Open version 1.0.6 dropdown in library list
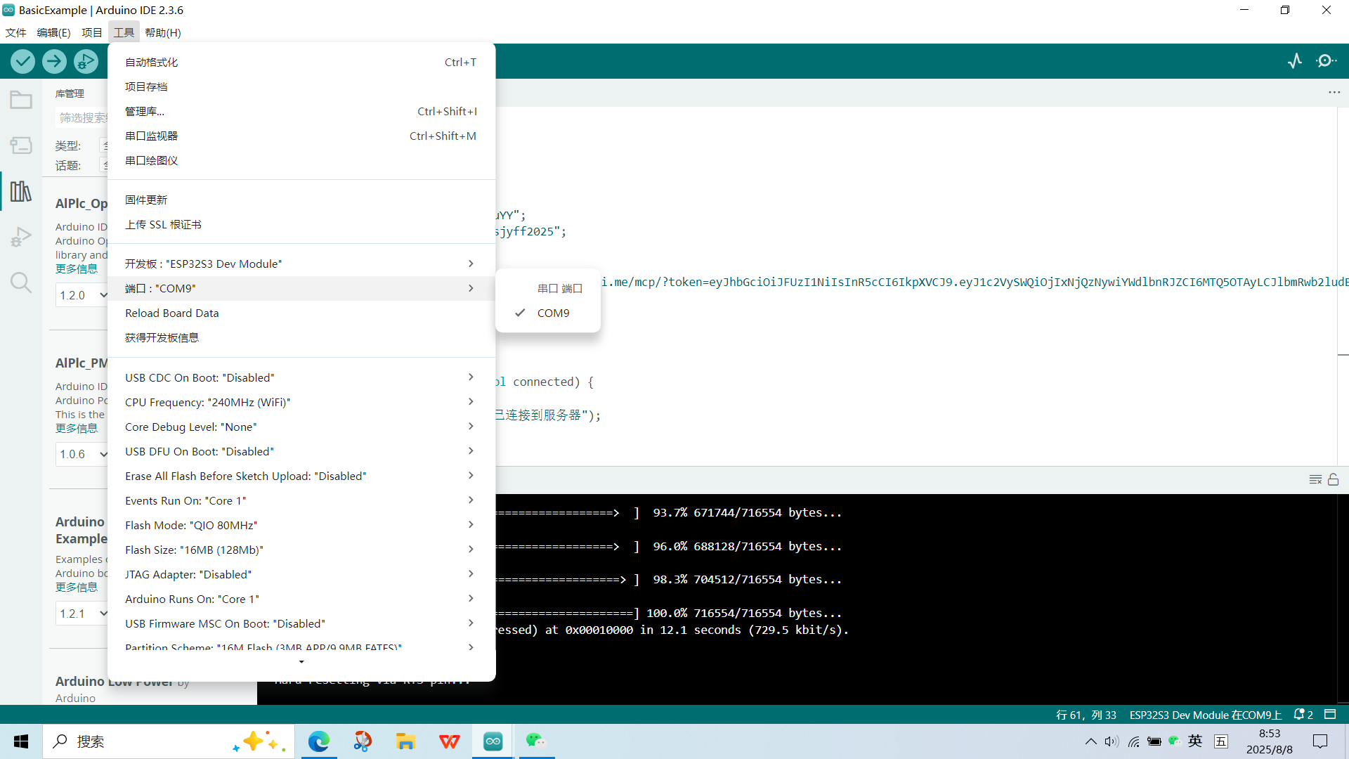This screenshot has width=1349, height=759. 83,454
